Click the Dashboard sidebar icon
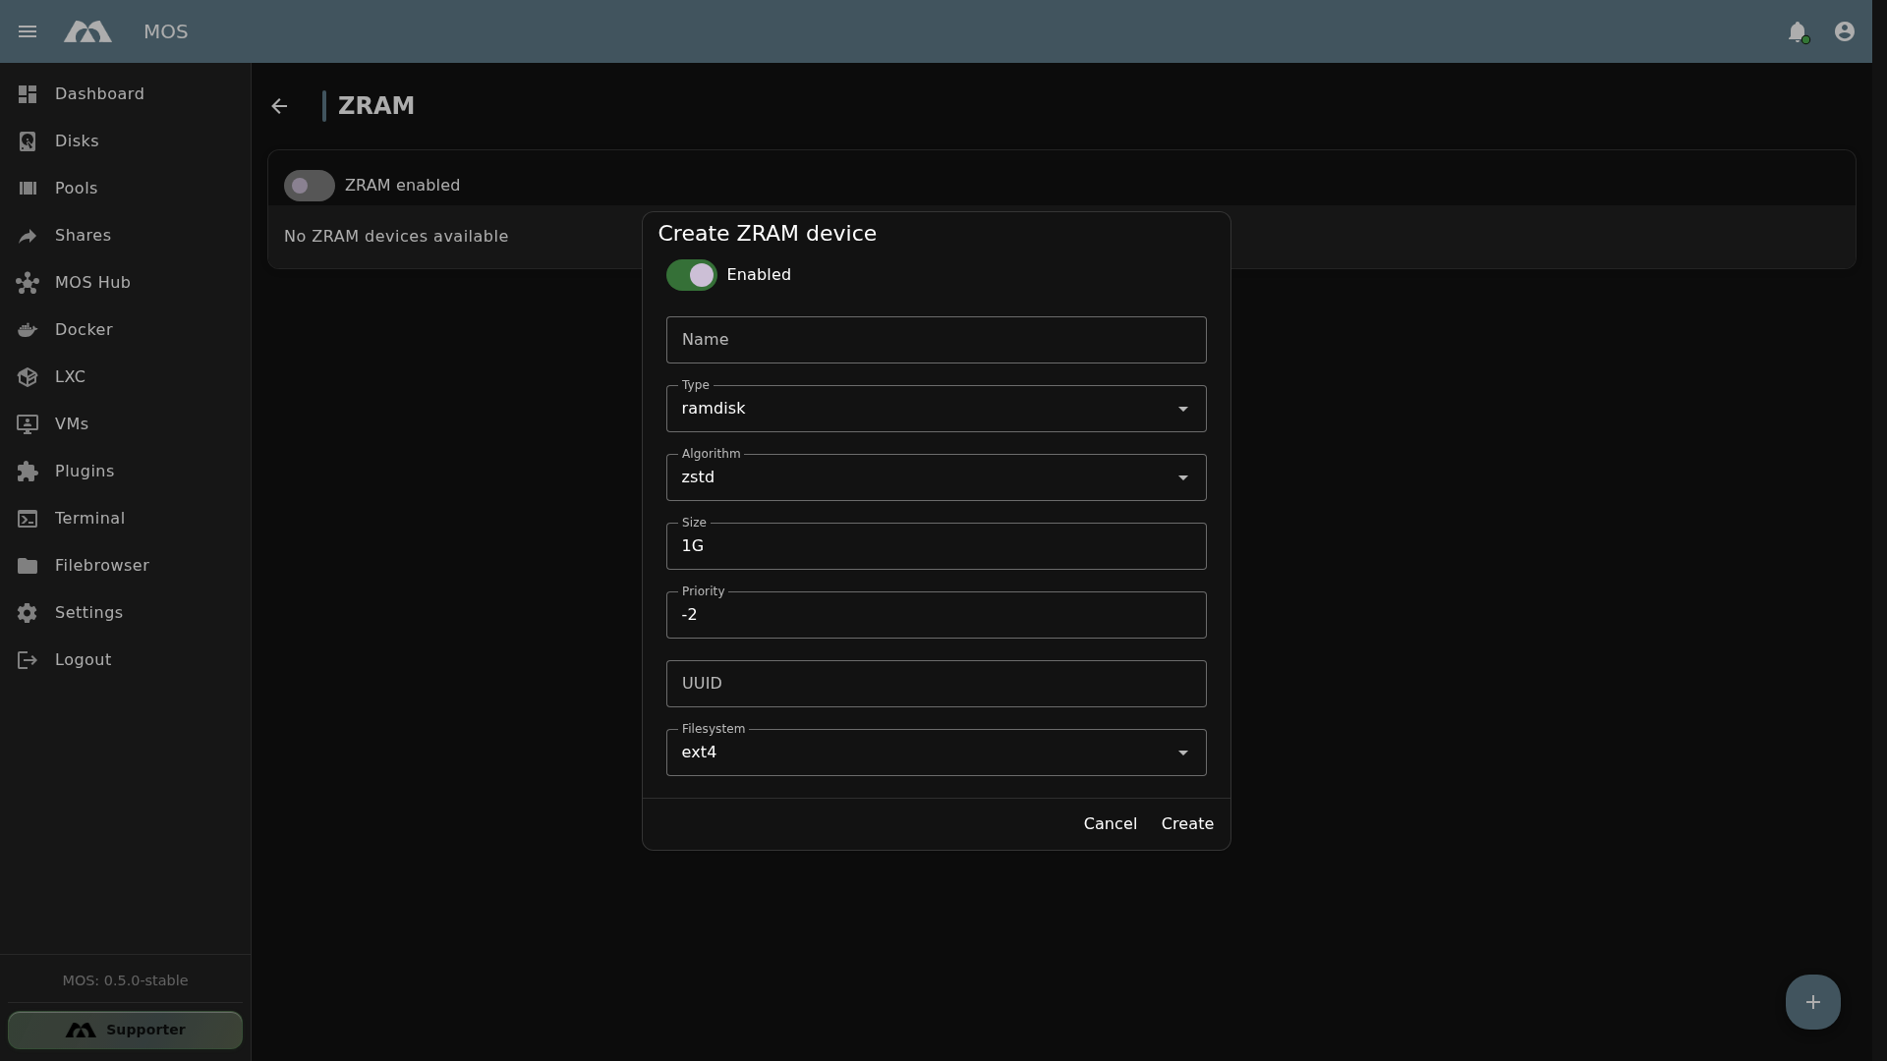 [x=28, y=94]
